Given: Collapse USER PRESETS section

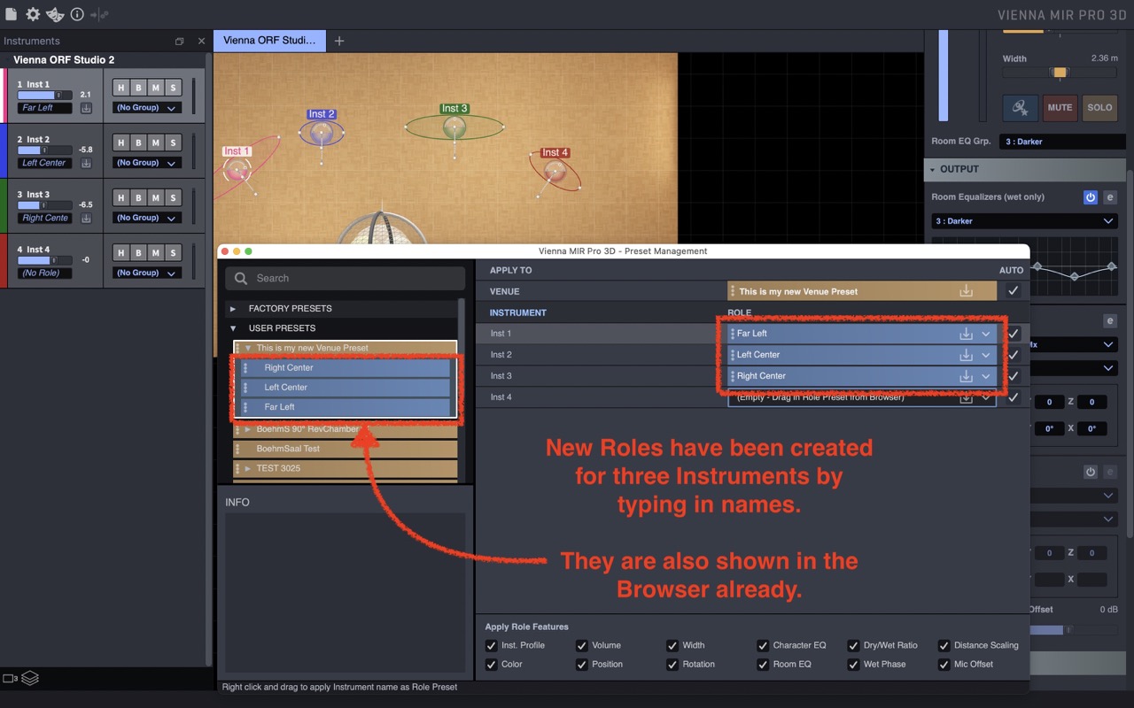Looking at the screenshot, I should tap(233, 328).
